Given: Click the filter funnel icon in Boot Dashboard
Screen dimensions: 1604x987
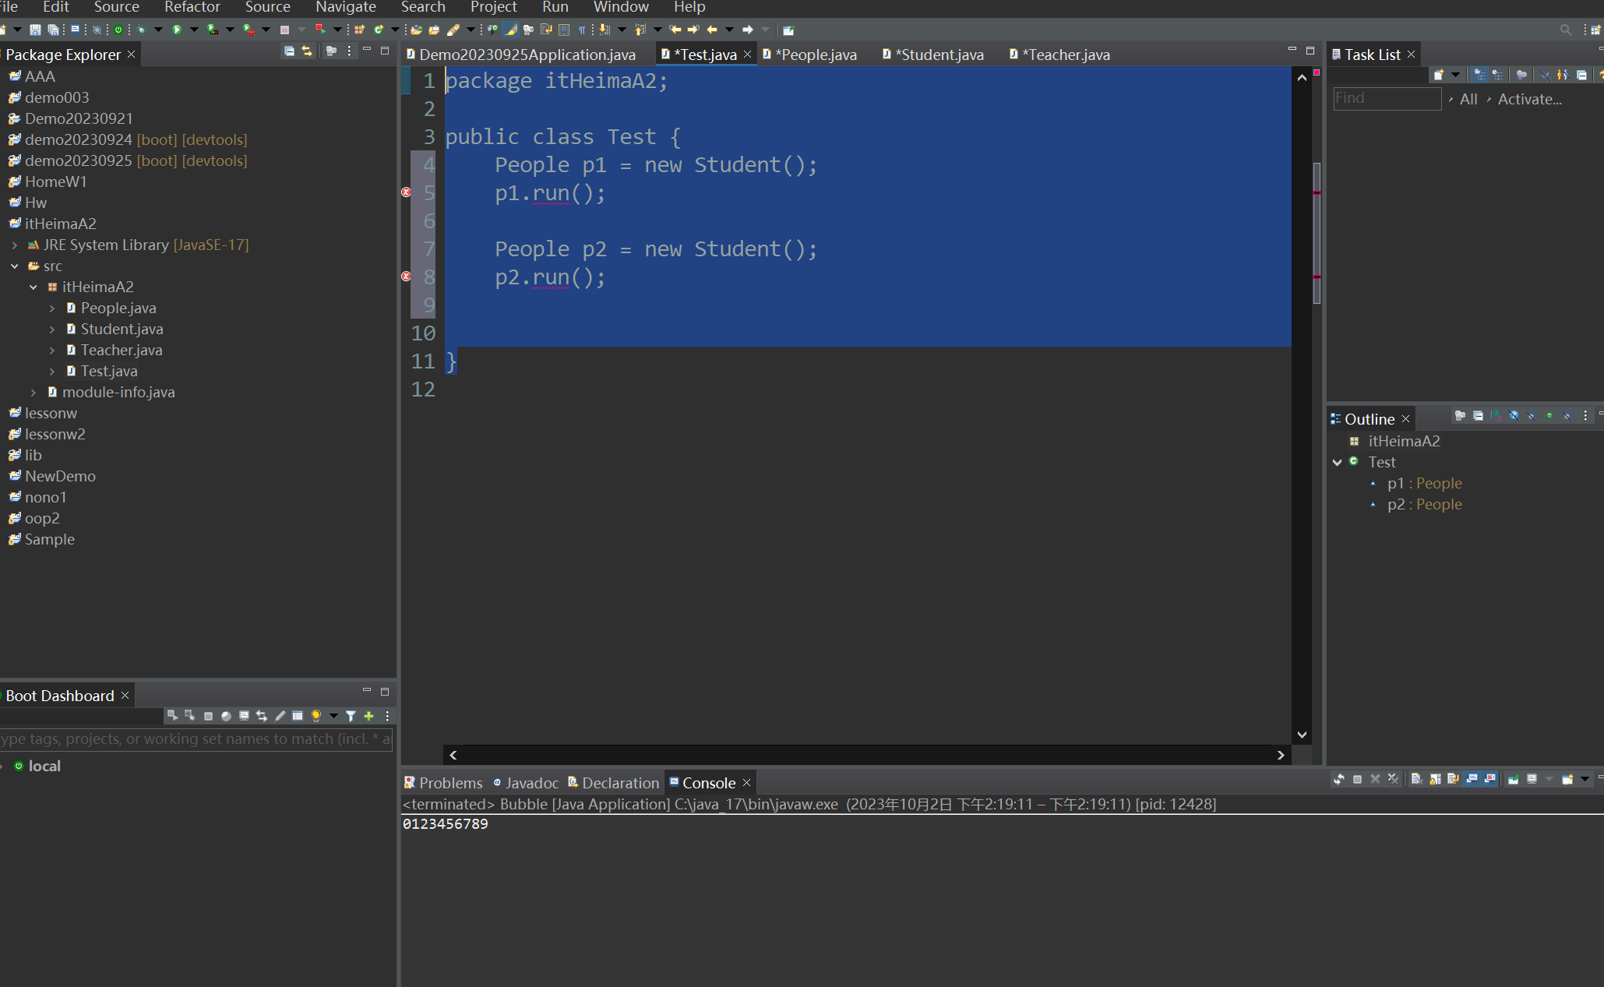Looking at the screenshot, I should [x=351, y=716].
